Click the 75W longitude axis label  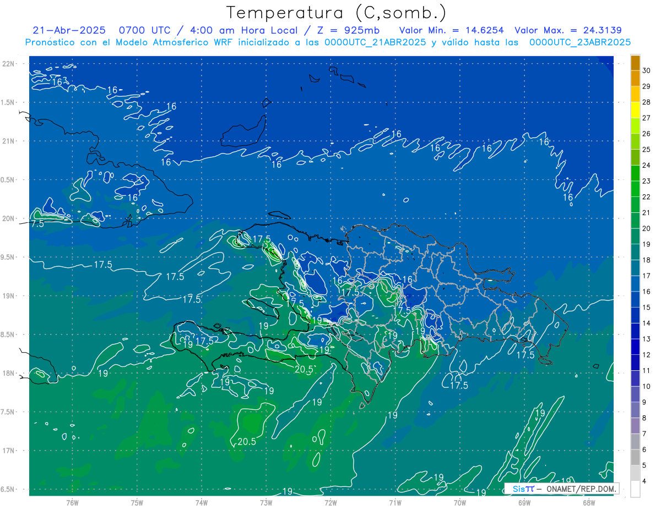click(137, 502)
